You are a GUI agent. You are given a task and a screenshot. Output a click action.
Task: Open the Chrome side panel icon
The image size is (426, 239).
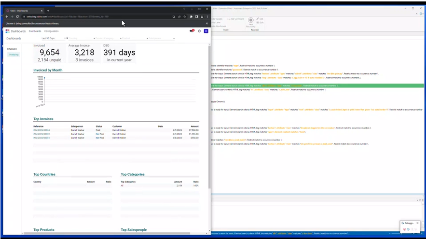point(196,16)
